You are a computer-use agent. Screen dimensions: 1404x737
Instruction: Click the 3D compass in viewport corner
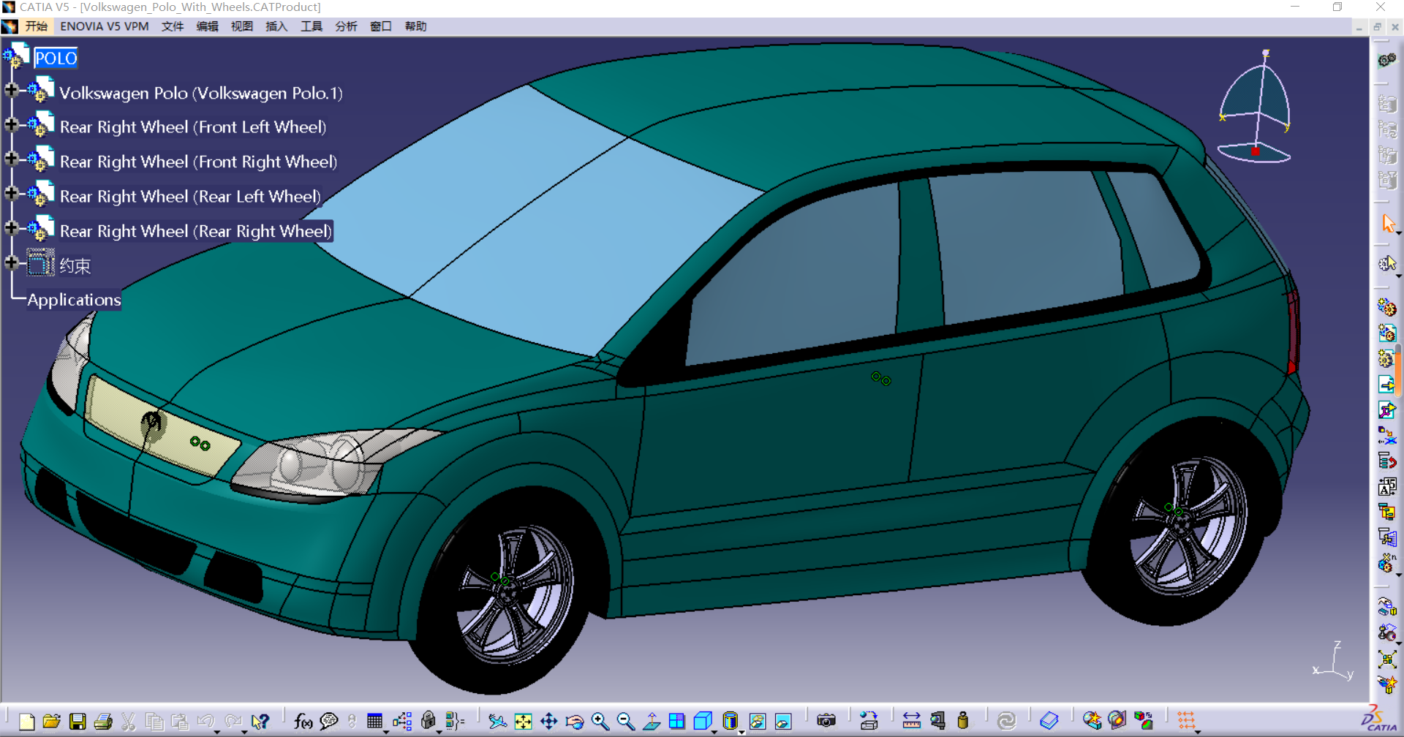pyautogui.click(x=1255, y=107)
